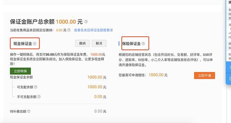
Task: Click 您最高可申请授信 amount 1000.00 元
Action: 158,75
